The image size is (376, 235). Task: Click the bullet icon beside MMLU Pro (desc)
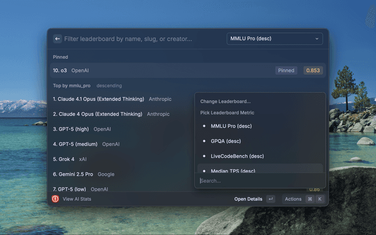204,126
